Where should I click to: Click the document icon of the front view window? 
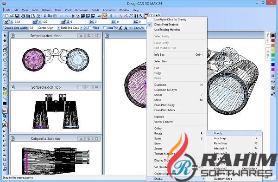click(13, 36)
